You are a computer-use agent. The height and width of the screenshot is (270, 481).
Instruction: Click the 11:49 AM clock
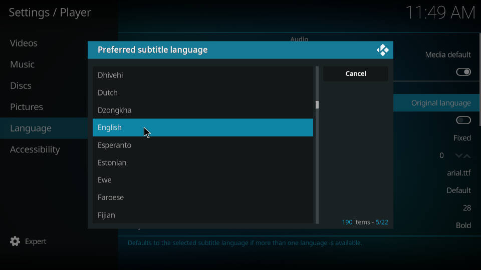point(440,13)
